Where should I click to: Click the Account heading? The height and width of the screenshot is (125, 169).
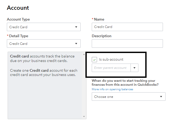(x=18, y=8)
